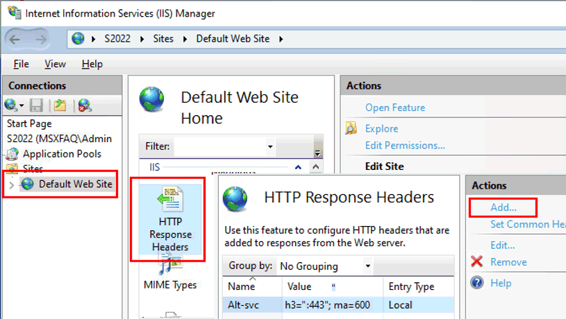Click the Back navigation arrow
Image resolution: width=566 pixels, height=319 pixels.
coord(15,39)
